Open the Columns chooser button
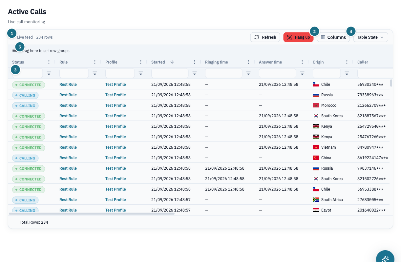 (x=333, y=37)
